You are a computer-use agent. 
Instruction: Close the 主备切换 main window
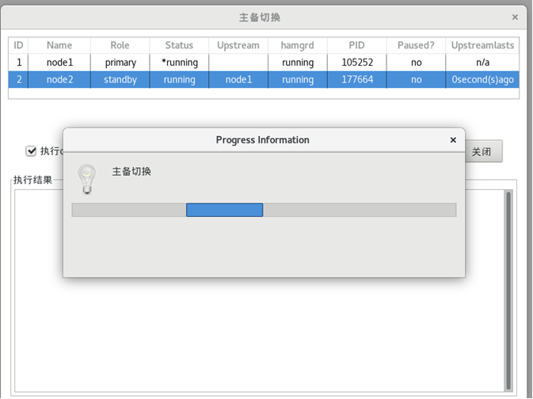click(x=515, y=17)
